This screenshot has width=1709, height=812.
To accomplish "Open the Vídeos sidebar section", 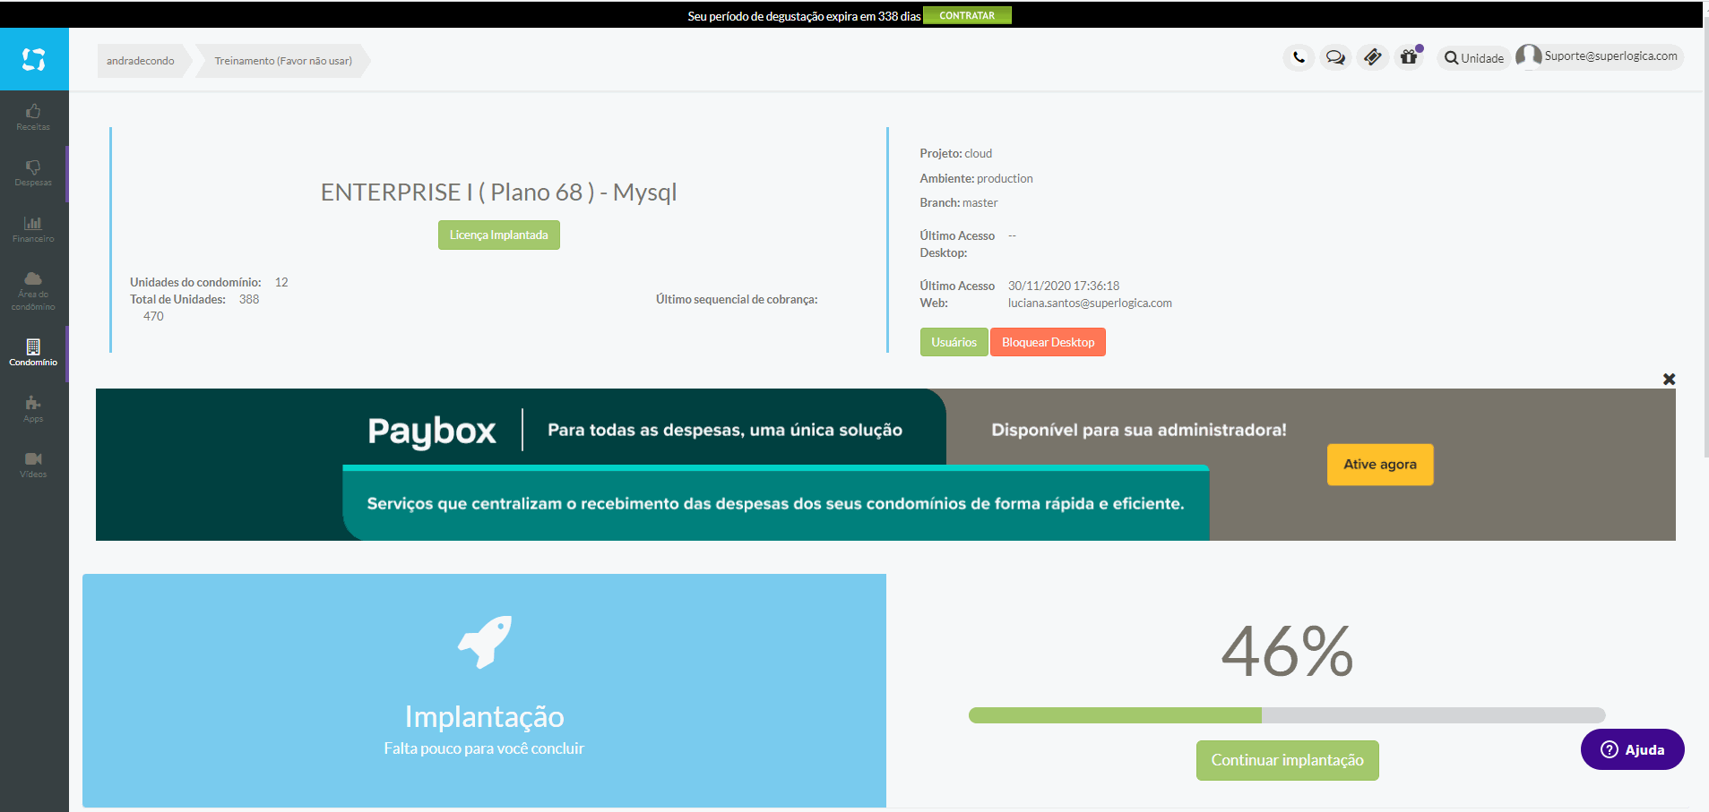I will tap(33, 465).
